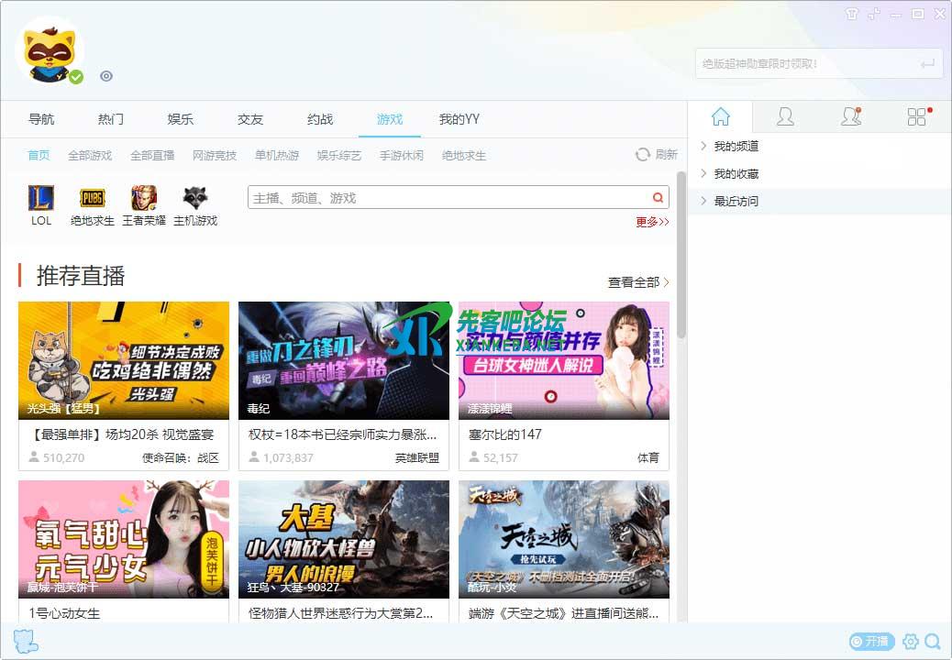
Task: Click the vertical scrollbar of the content area
Action: click(681, 257)
